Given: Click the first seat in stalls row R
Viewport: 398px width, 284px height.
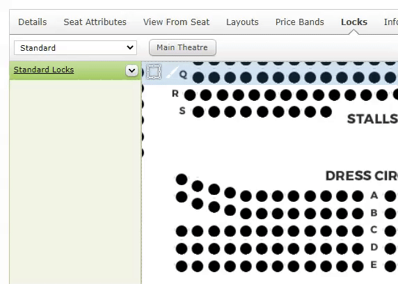Looking at the screenshot, I should pyautogui.click(x=190, y=95).
